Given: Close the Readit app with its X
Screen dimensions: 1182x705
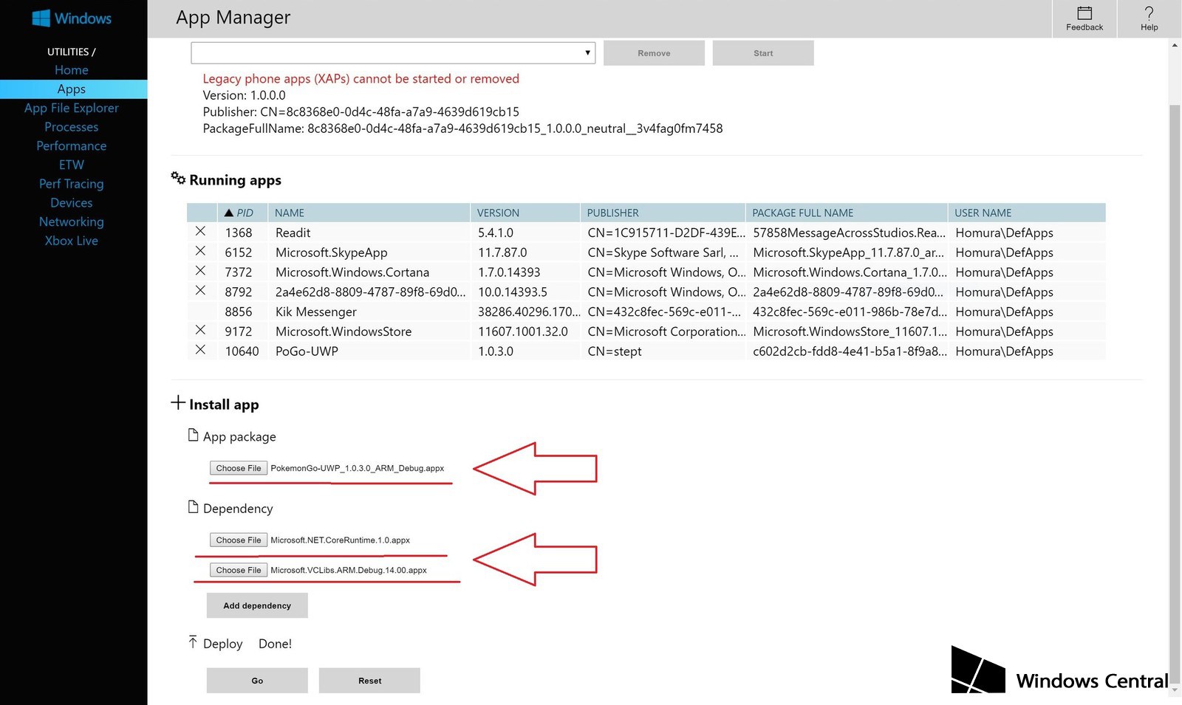Looking at the screenshot, I should [200, 232].
